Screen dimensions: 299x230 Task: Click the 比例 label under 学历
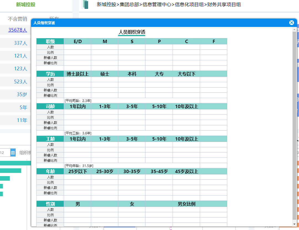[50, 85]
